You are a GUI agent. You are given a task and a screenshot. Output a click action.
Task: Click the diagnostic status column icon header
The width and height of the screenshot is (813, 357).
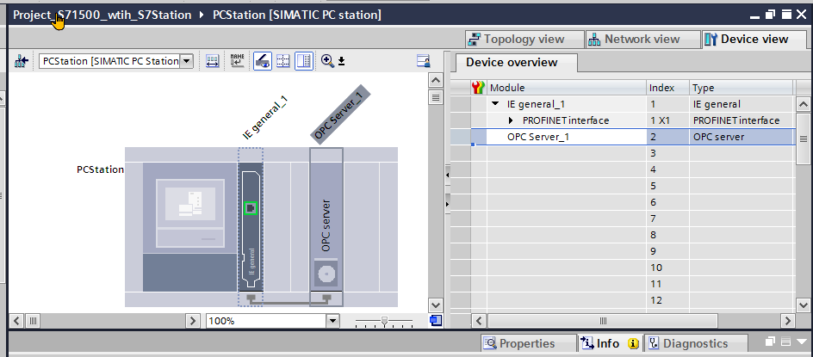pyautogui.click(x=479, y=88)
